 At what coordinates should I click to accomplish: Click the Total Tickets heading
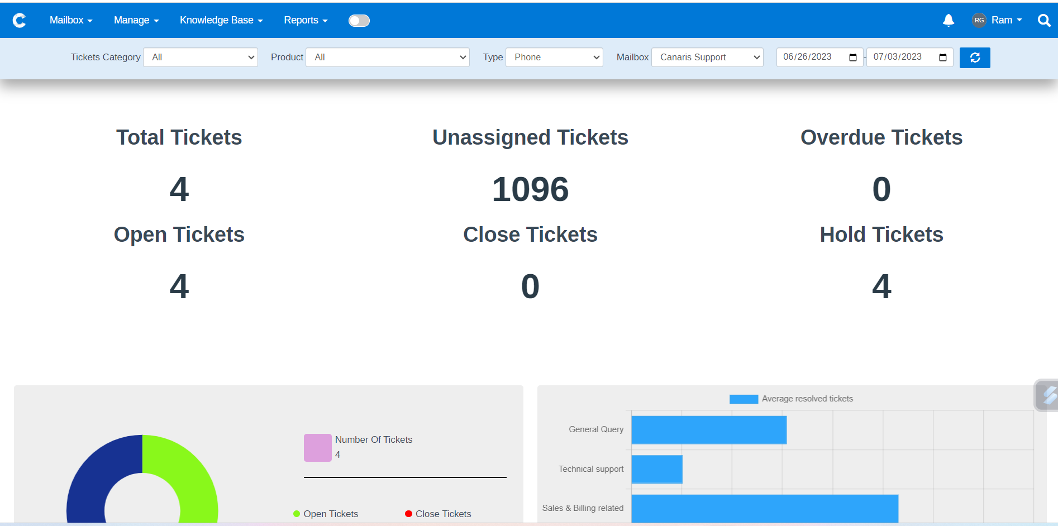tap(179, 137)
